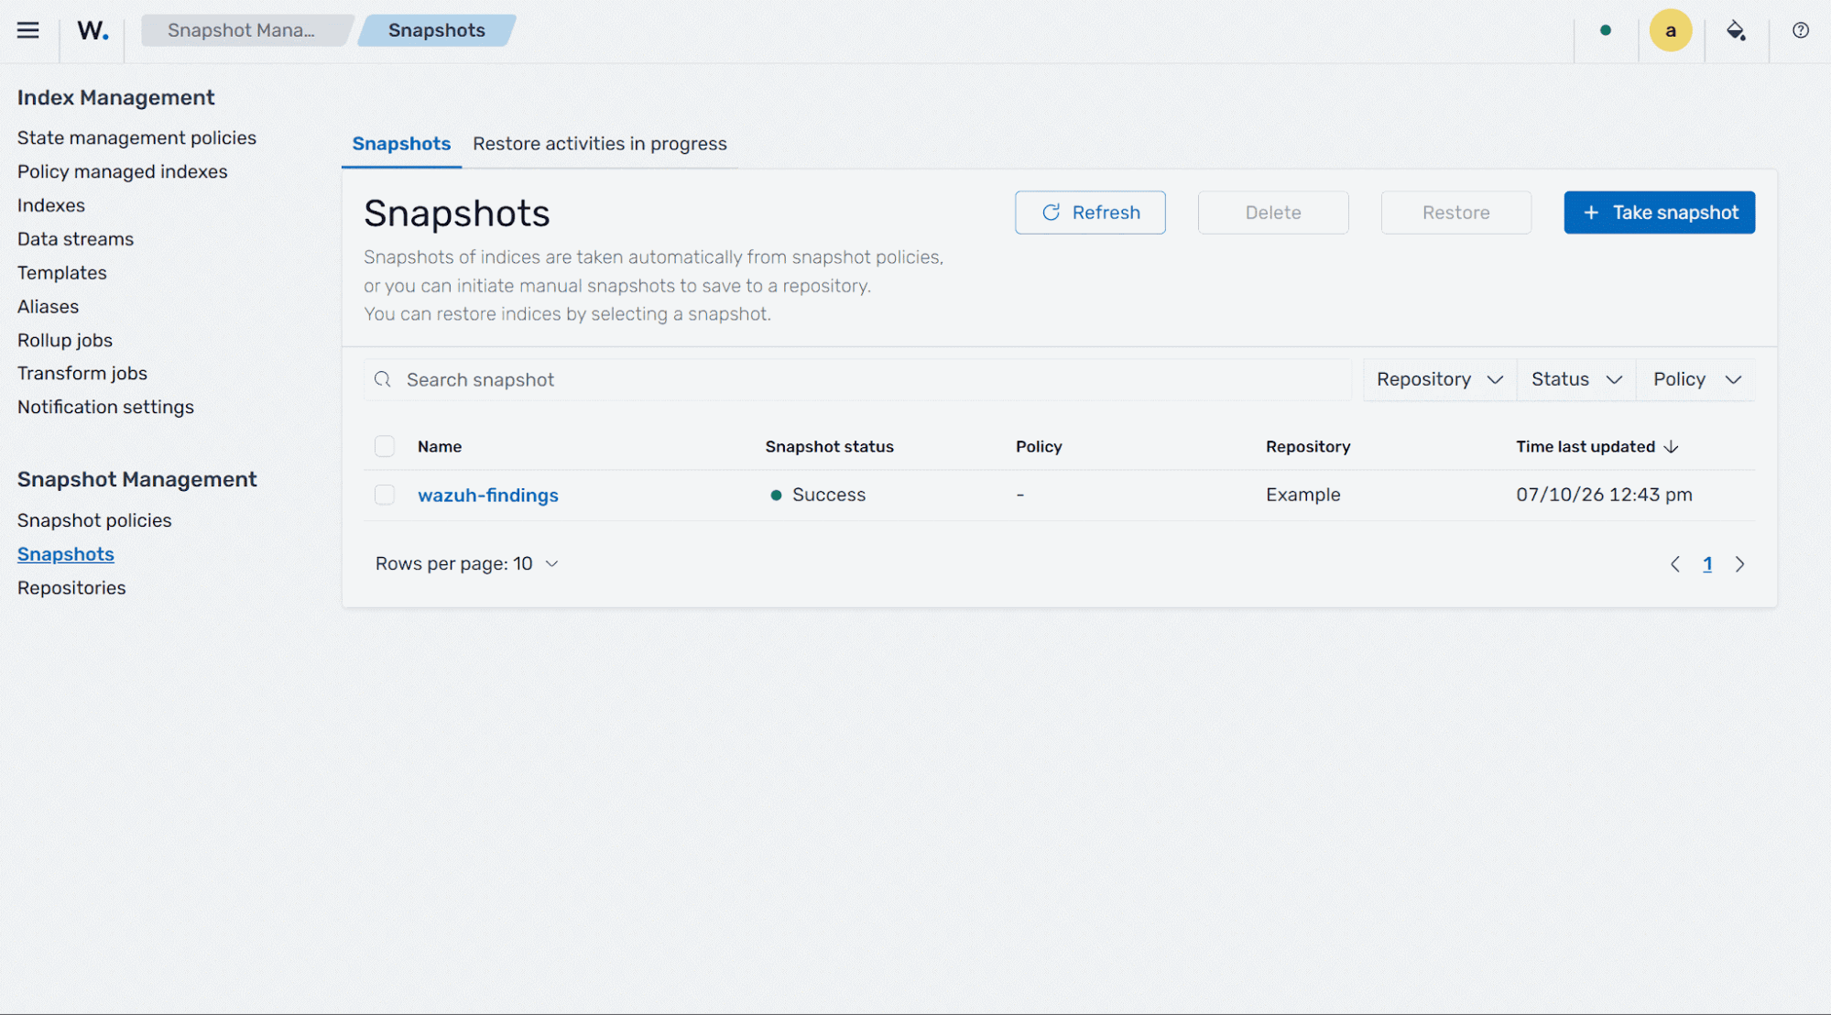This screenshot has height=1015, width=1831.
Task: Open State management policies
Action: [x=136, y=137]
